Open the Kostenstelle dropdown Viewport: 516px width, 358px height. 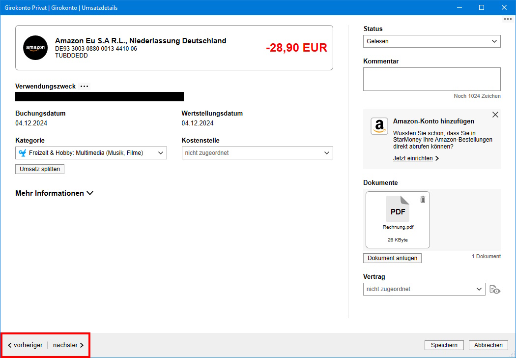pyautogui.click(x=258, y=153)
